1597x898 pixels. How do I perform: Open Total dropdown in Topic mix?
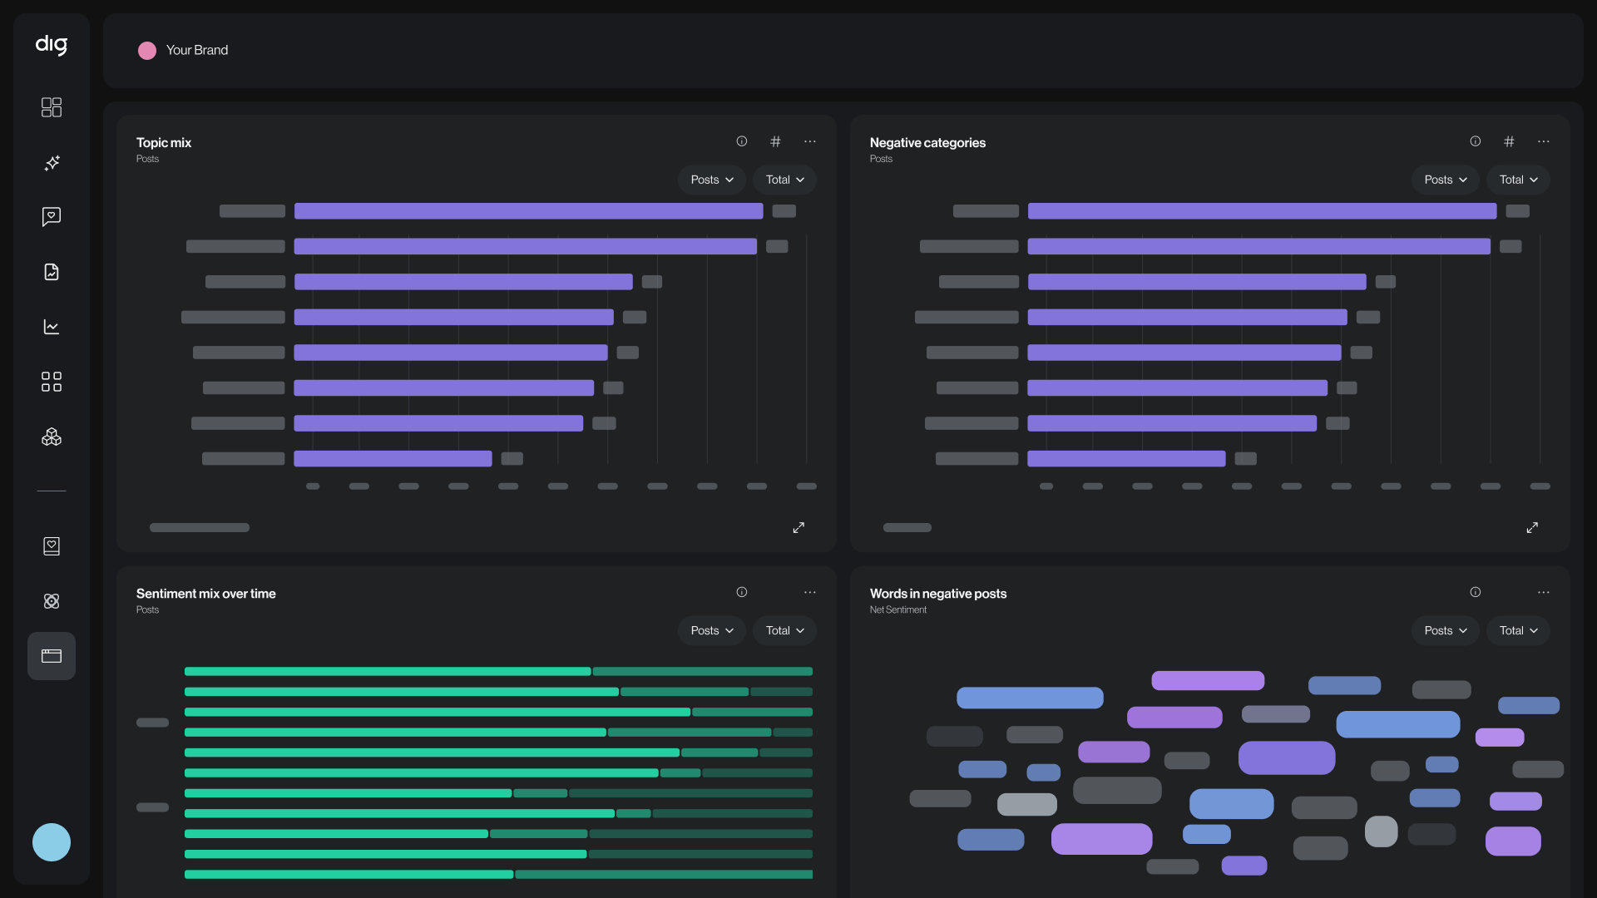coord(784,180)
